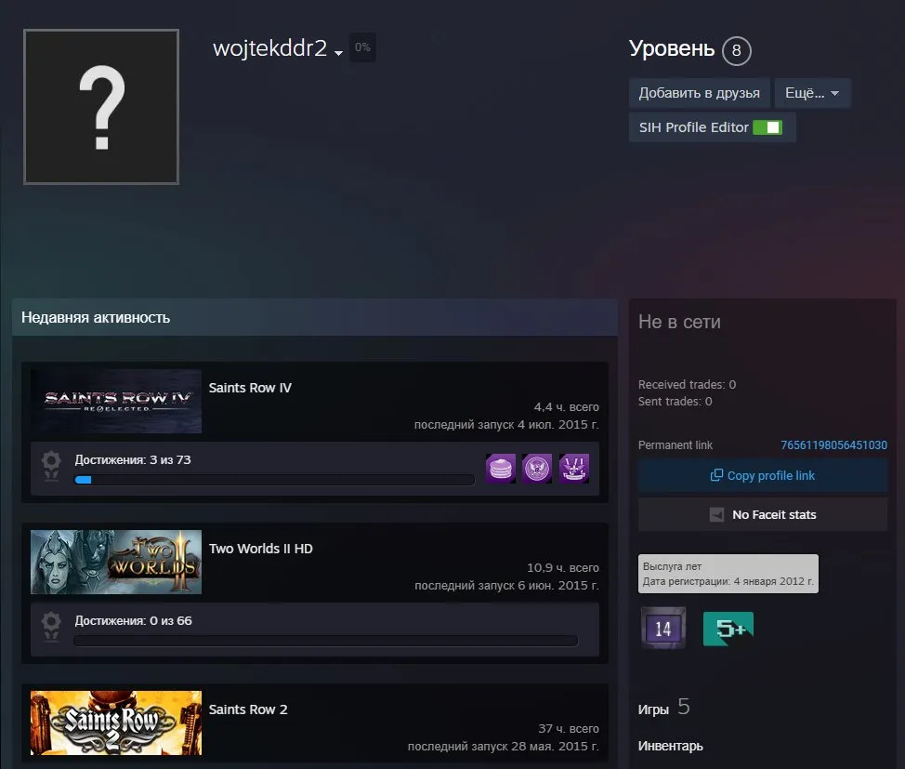Viewport: 905px width, 769px height.
Task: Click the No Faceit stats button
Action: coord(763,515)
